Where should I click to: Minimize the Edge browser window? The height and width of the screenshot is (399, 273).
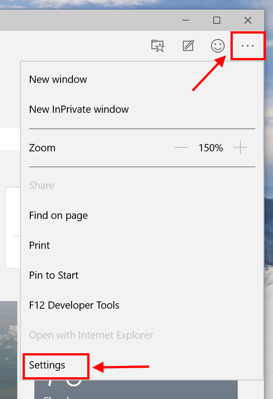coord(186,20)
